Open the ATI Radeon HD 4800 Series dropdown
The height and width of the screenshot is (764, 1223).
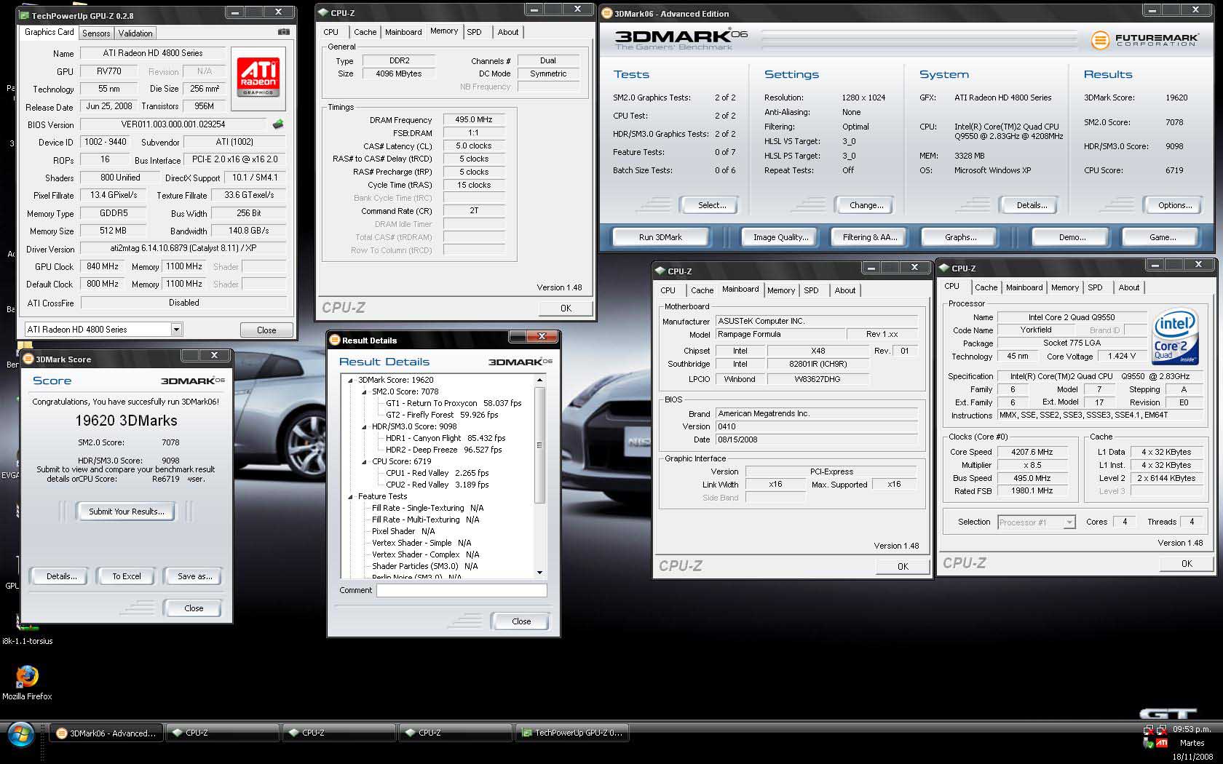(176, 330)
